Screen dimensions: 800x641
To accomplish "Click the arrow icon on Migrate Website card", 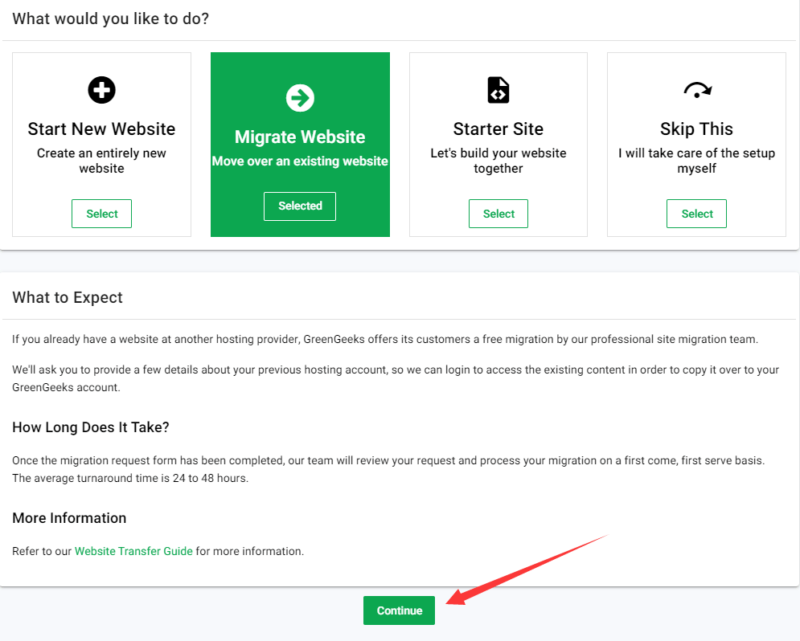I will (300, 98).
